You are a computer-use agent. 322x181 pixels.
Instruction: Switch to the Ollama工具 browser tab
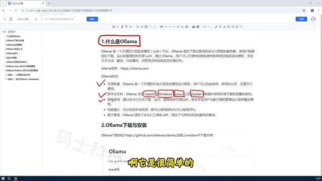tap(26, 4)
